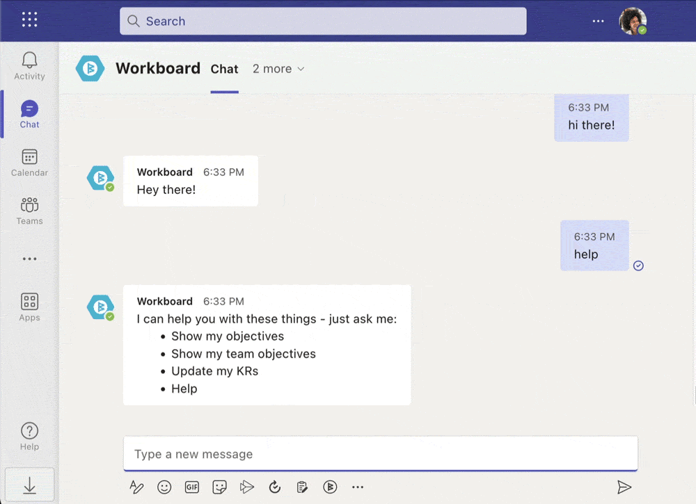Expand more compose options ellipsis

tap(358, 487)
